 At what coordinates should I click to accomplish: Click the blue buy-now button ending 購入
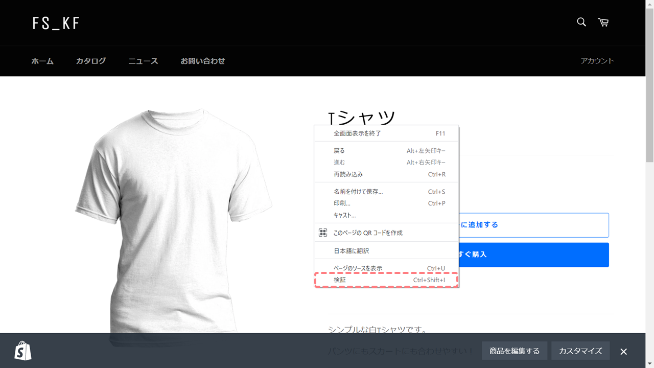click(533, 255)
